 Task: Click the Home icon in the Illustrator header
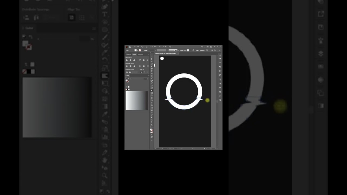tap(130, 47)
